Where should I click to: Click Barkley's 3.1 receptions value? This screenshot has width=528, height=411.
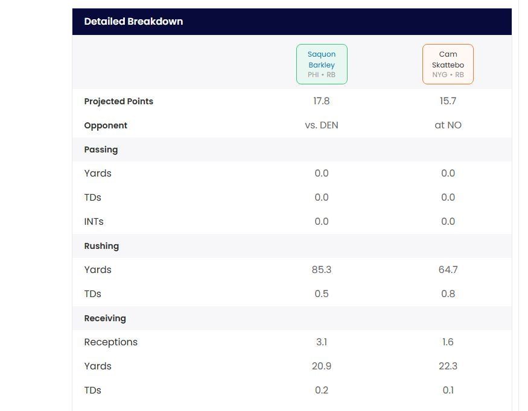pyautogui.click(x=322, y=342)
